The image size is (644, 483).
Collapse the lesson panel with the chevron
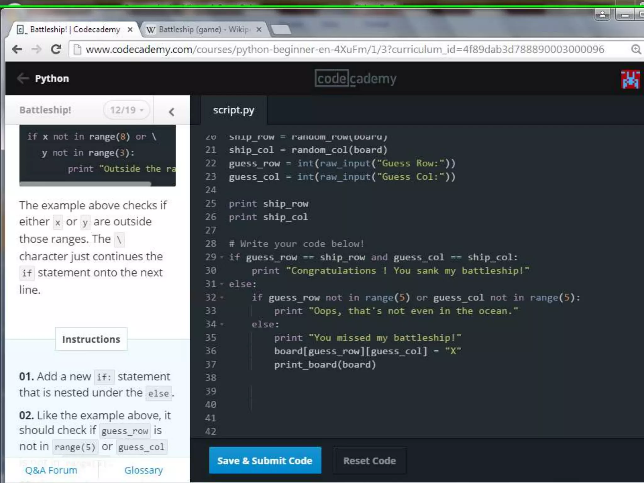pos(171,112)
